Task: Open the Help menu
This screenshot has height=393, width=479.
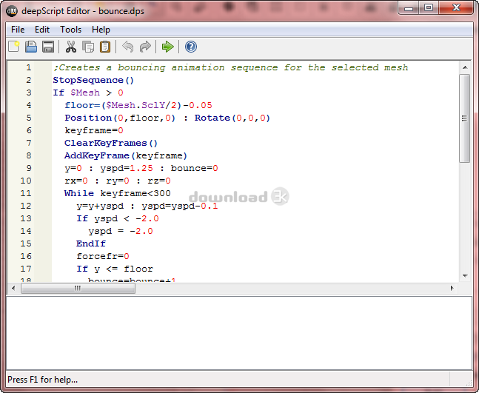Action: 101,30
